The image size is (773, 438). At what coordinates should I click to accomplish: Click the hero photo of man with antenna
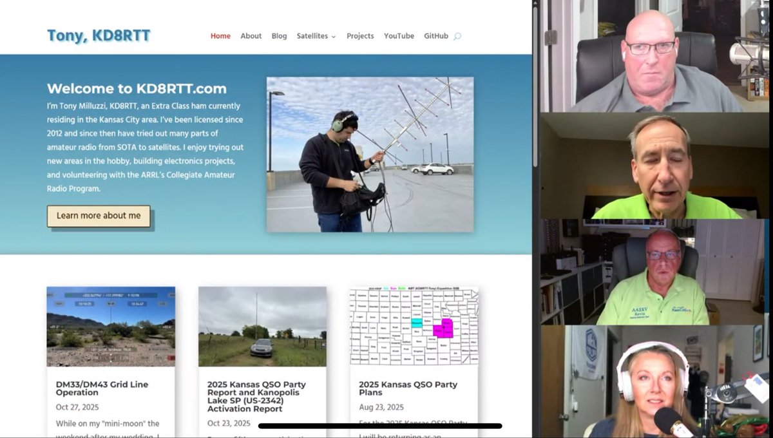pos(370,155)
